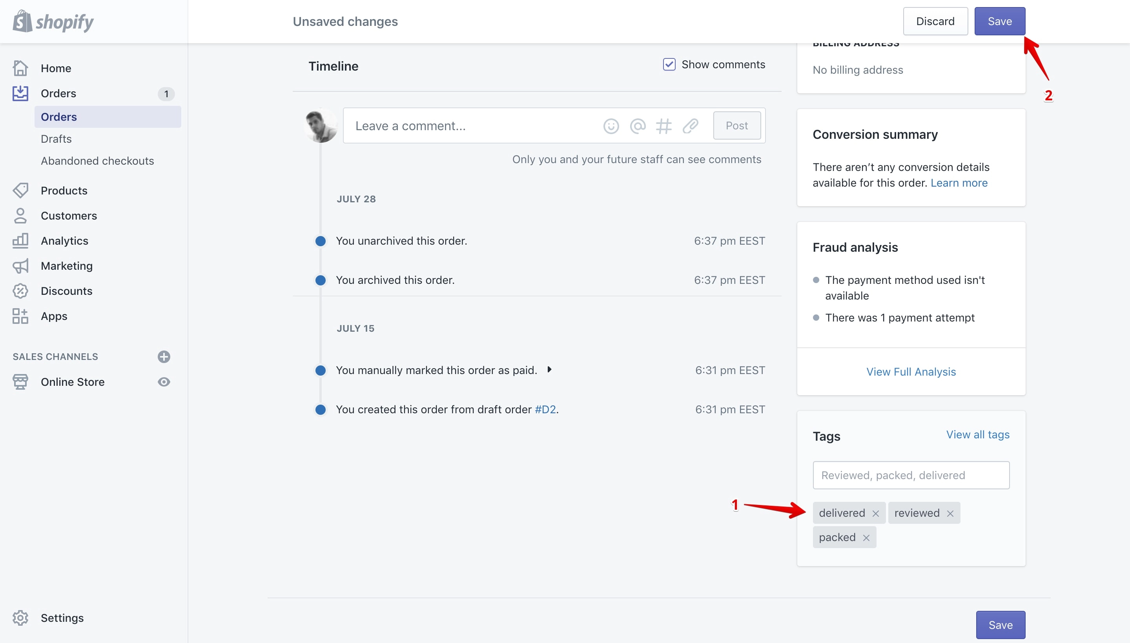Open Abandoned checkouts page
Screen dimensions: 1130x643
(97, 161)
